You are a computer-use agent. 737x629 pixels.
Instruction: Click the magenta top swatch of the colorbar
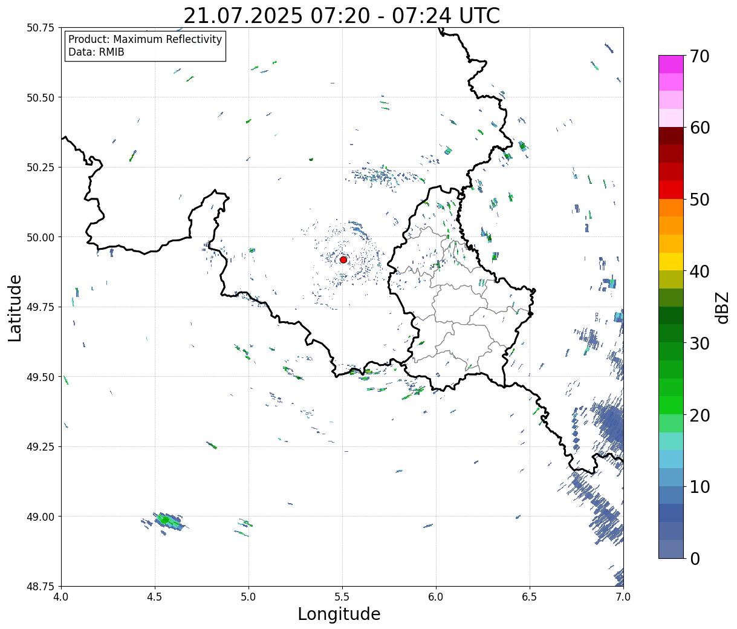[x=671, y=64]
